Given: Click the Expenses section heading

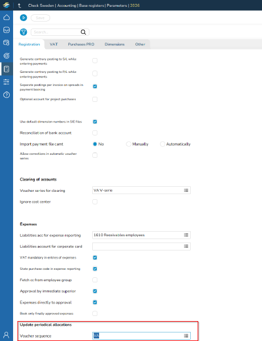Looking at the screenshot, I should pos(28,224).
